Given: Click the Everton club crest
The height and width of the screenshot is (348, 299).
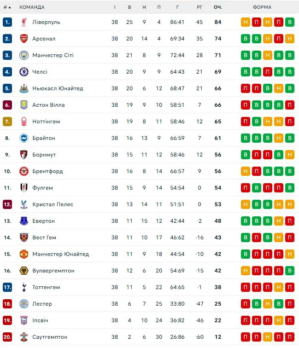Looking at the screenshot, I should 24,221.
